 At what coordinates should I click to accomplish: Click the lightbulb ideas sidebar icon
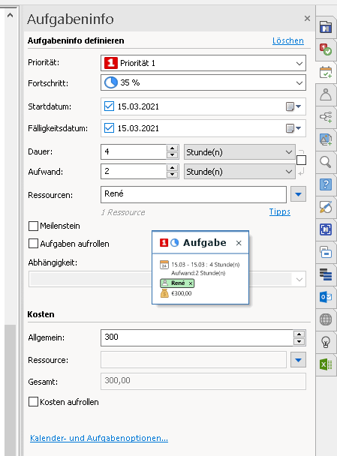(x=326, y=342)
